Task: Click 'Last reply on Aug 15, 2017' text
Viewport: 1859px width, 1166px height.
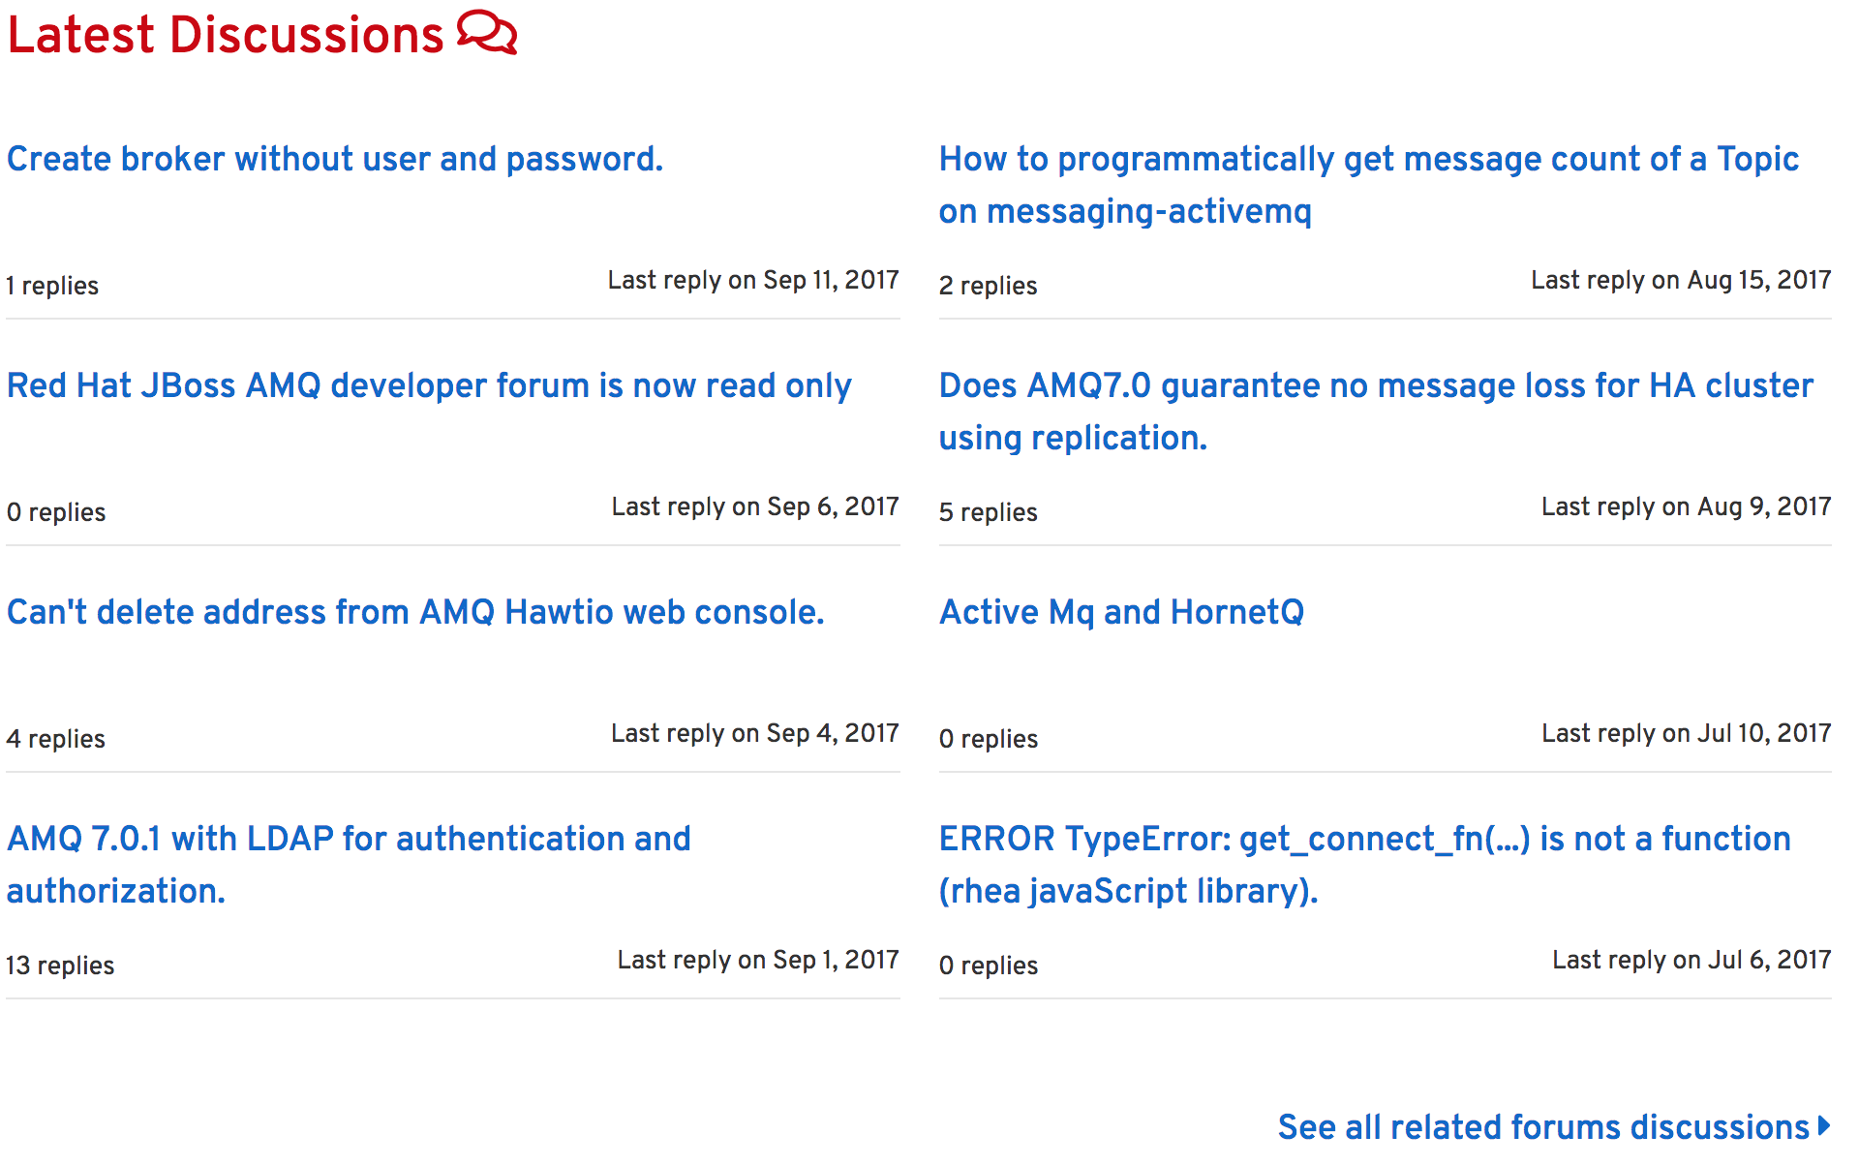Action: point(1681,280)
